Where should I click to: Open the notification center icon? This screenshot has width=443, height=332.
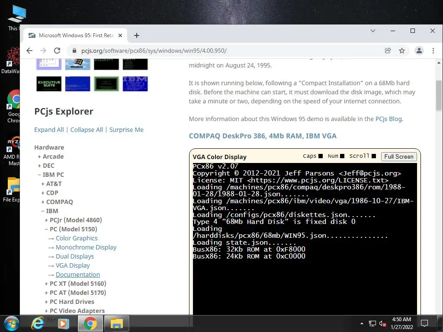(x=424, y=323)
